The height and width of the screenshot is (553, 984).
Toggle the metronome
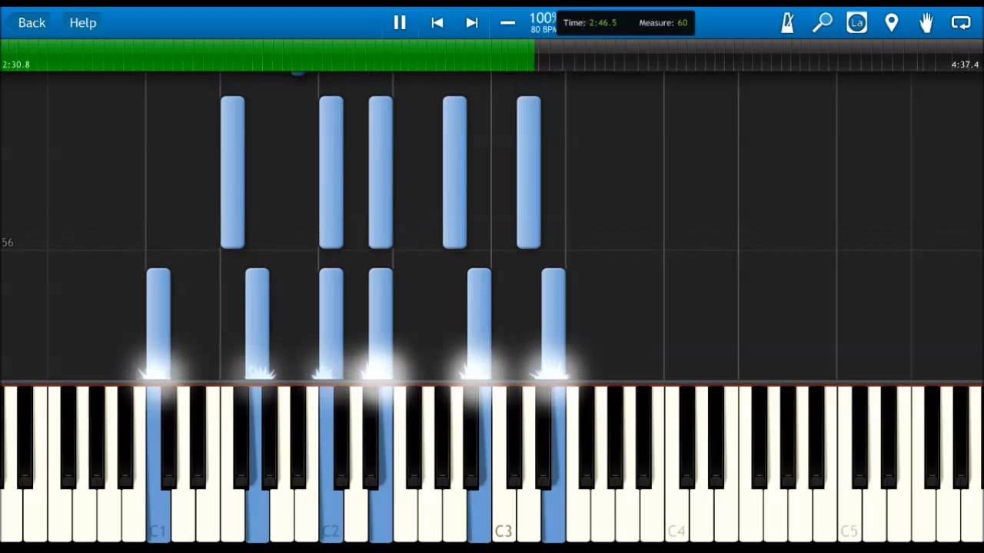coord(787,23)
